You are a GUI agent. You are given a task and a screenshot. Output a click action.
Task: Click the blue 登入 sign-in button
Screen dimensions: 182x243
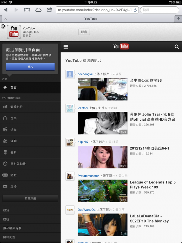click(x=30, y=67)
